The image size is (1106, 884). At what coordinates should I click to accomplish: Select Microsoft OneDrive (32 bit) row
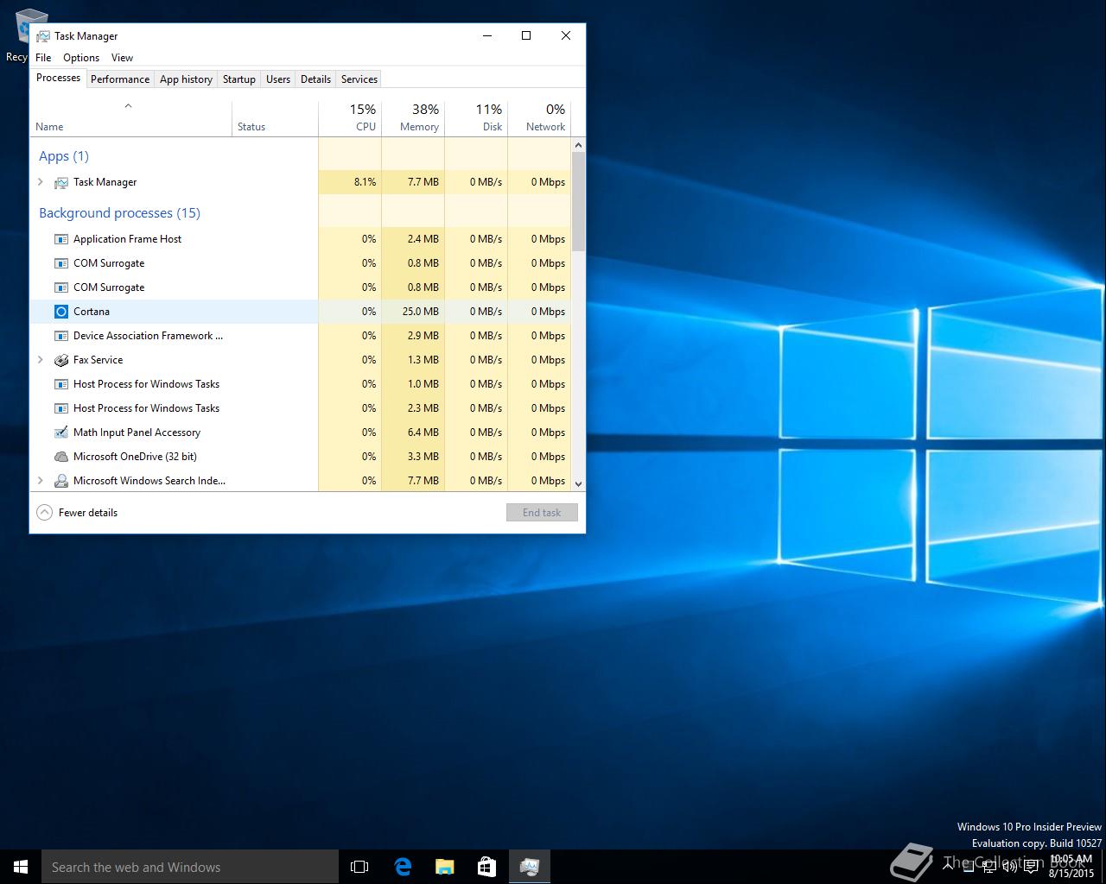pos(301,457)
